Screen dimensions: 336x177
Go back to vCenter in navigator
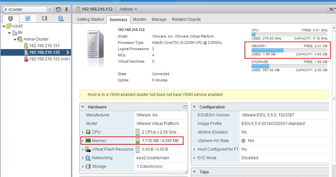25,10
